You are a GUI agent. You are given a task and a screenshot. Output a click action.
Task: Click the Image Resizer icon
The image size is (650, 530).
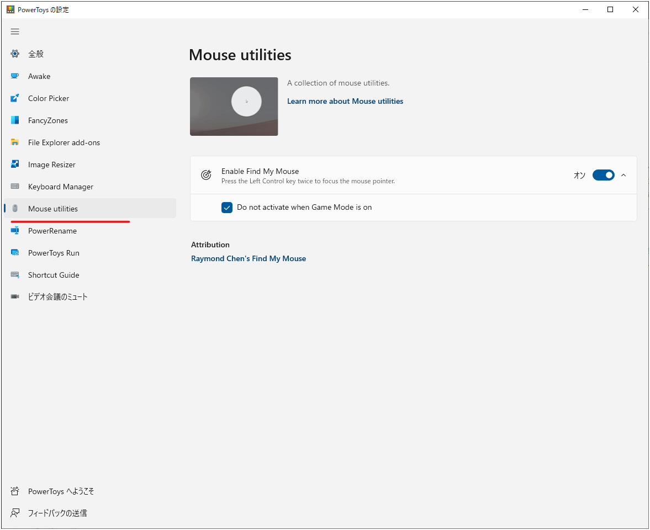(15, 164)
